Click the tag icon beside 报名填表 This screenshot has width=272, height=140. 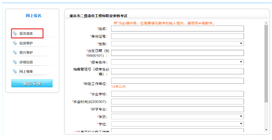15,33
